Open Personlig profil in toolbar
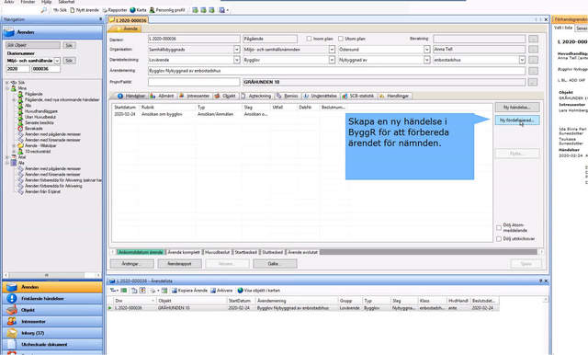Image resolution: width=588 pixels, height=355 pixels. pyautogui.click(x=167, y=10)
